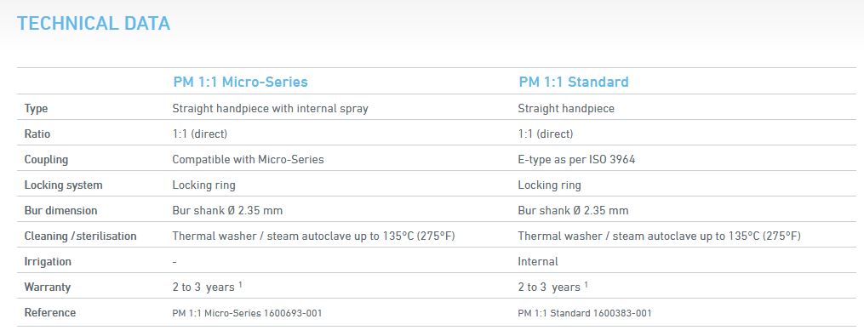Click Micro-Series reference number 1600693-001
864x336 pixels.
tap(293, 313)
